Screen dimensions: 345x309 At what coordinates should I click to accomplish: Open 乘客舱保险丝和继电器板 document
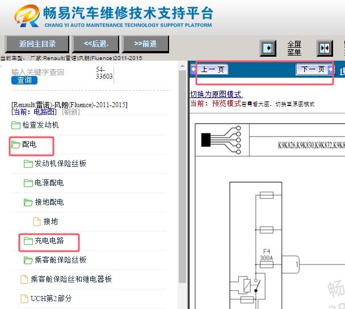coord(71,279)
